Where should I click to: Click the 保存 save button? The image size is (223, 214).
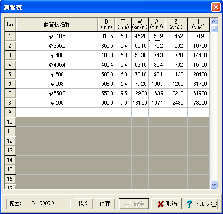pos(105,204)
